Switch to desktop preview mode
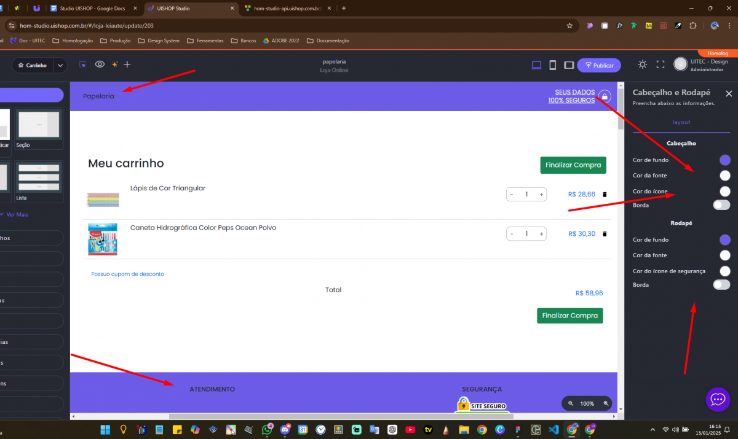The width and height of the screenshot is (738, 439). coord(536,65)
